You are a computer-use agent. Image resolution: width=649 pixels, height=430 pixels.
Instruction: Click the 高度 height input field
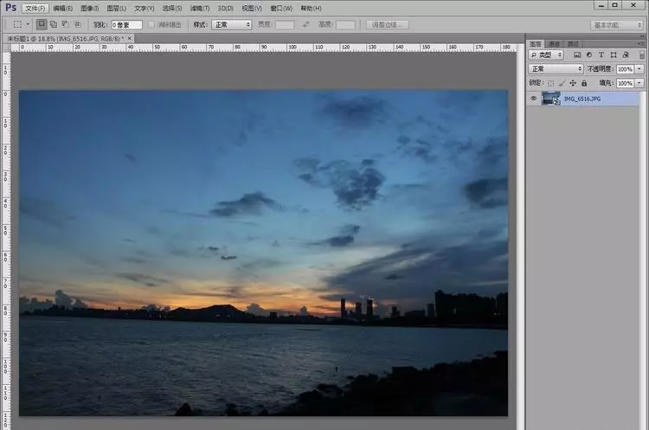[x=345, y=25]
